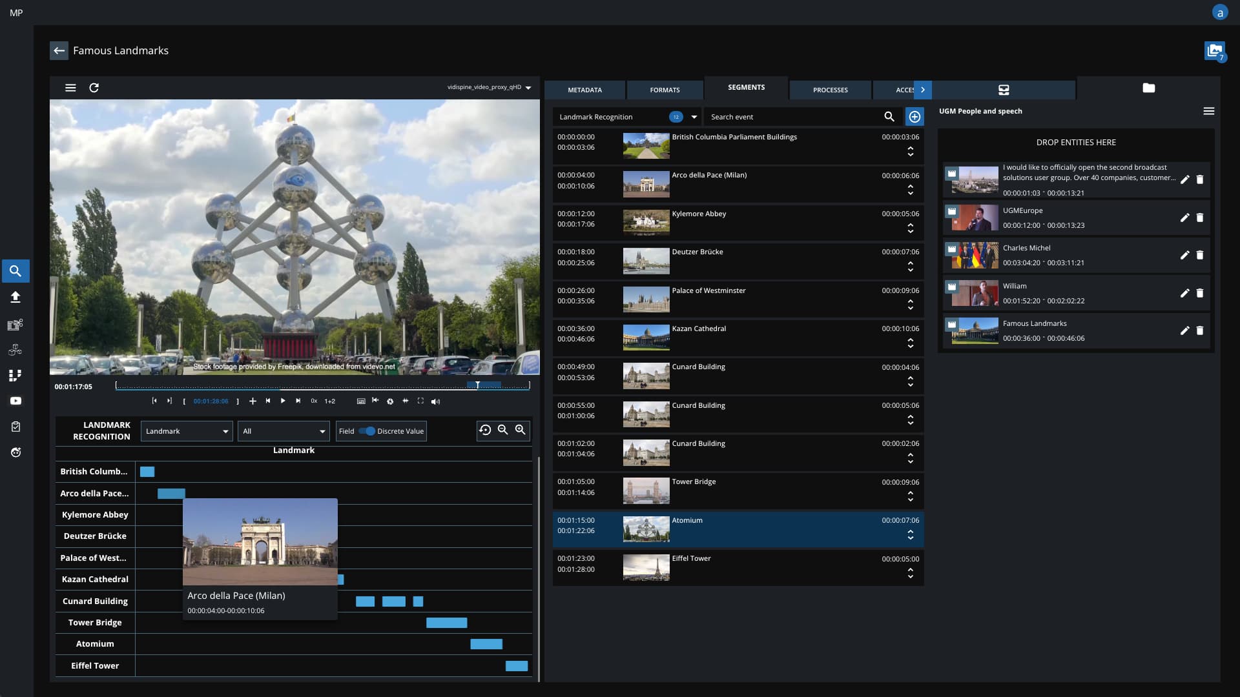Open the upload section in left sidebar
The width and height of the screenshot is (1240, 697).
pos(15,297)
